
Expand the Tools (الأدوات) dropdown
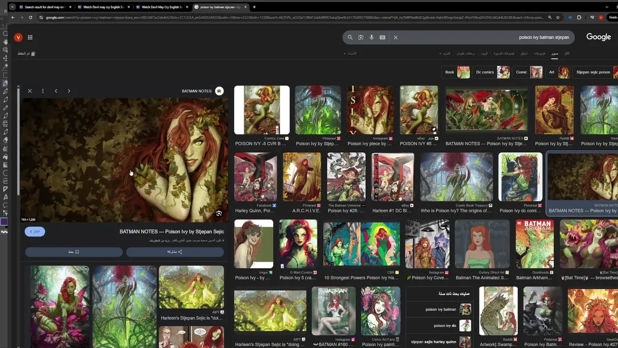click(350, 54)
